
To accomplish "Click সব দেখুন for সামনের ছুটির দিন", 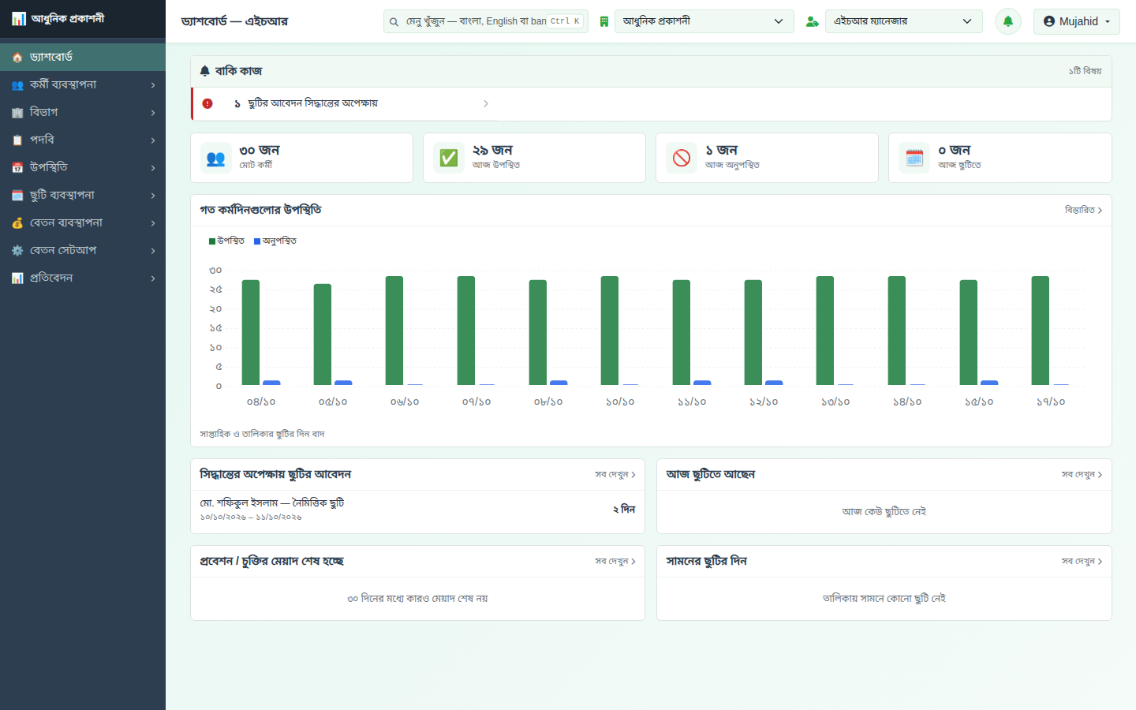I will tap(1082, 561).
